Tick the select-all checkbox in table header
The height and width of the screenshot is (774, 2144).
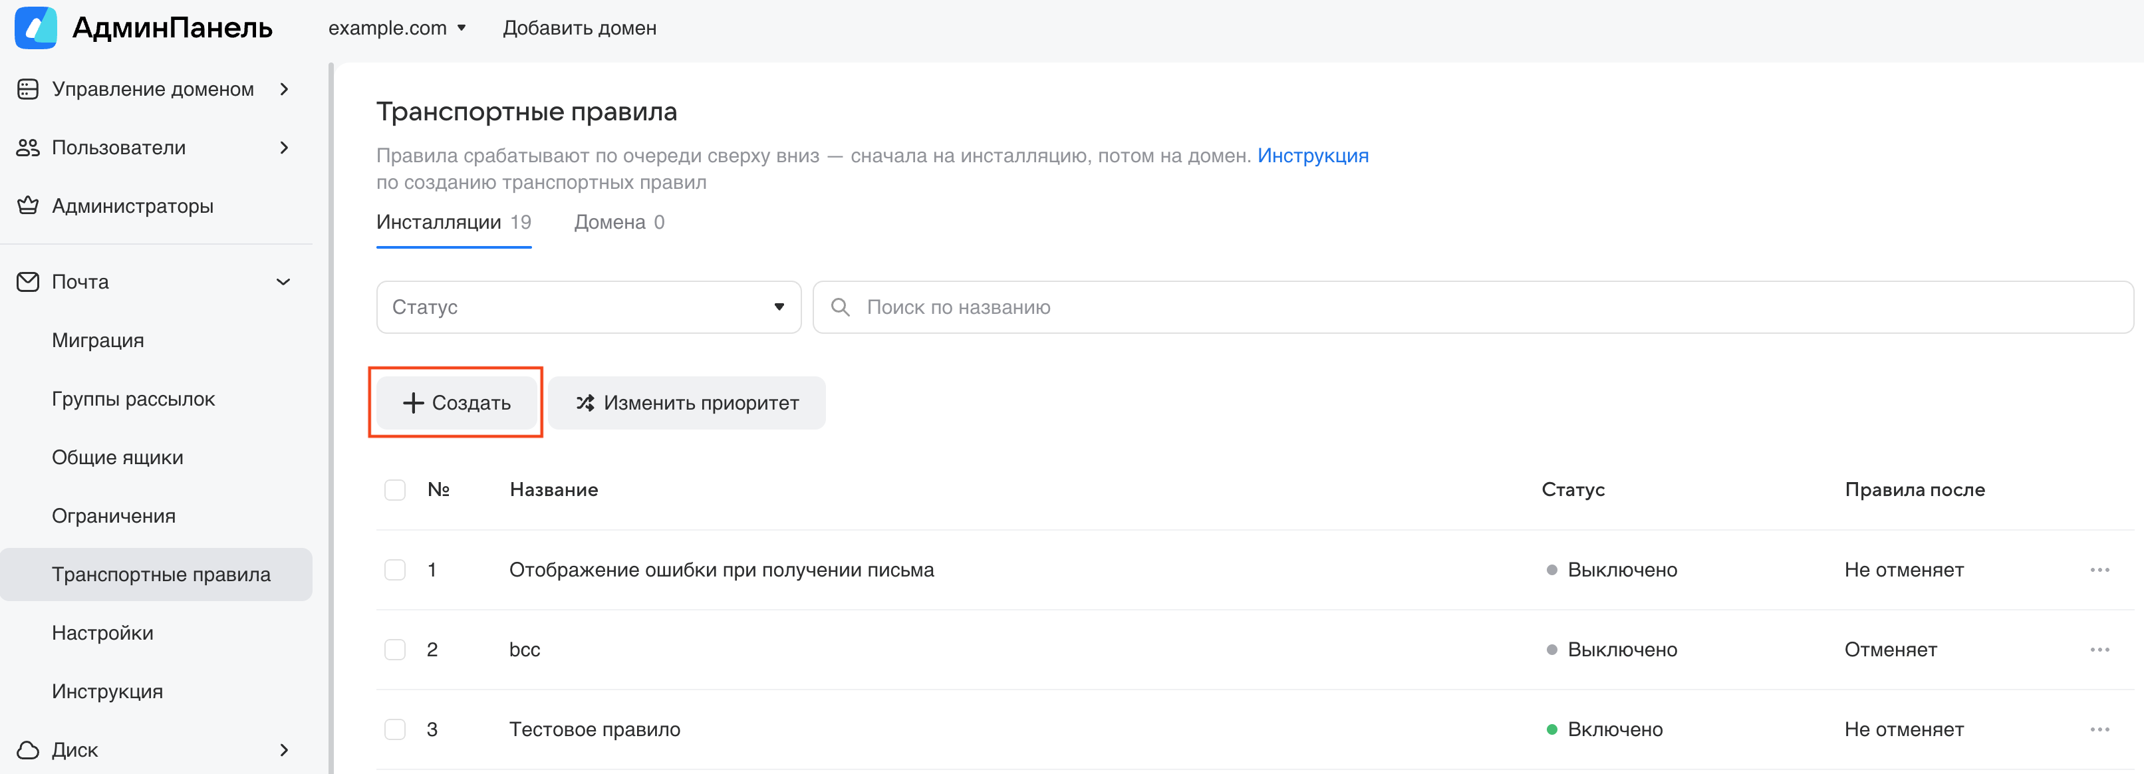click(x=394, y=489)
